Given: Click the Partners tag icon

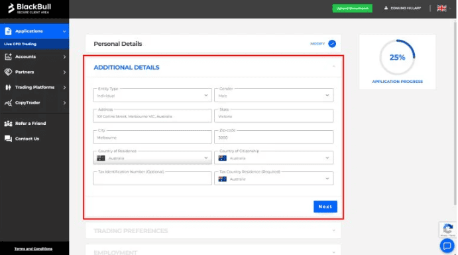Looking at the screenshot, I should click(x=8, y=72).
